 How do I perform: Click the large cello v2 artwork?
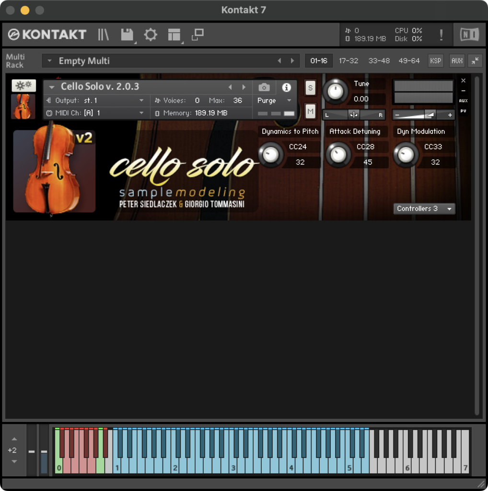tap(55, 171)
